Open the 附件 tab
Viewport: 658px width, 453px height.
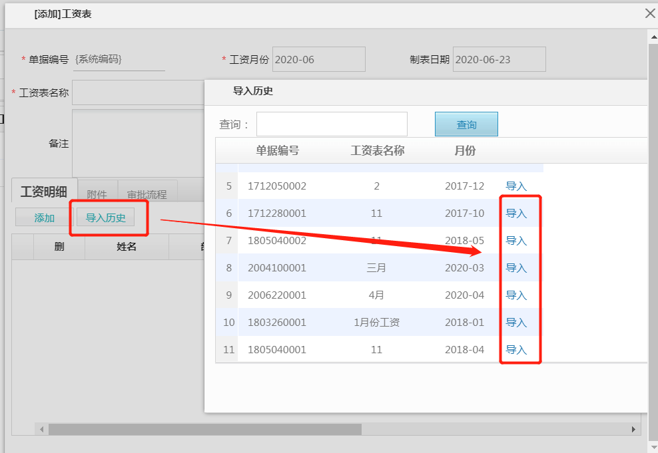[x=97, y=194]
